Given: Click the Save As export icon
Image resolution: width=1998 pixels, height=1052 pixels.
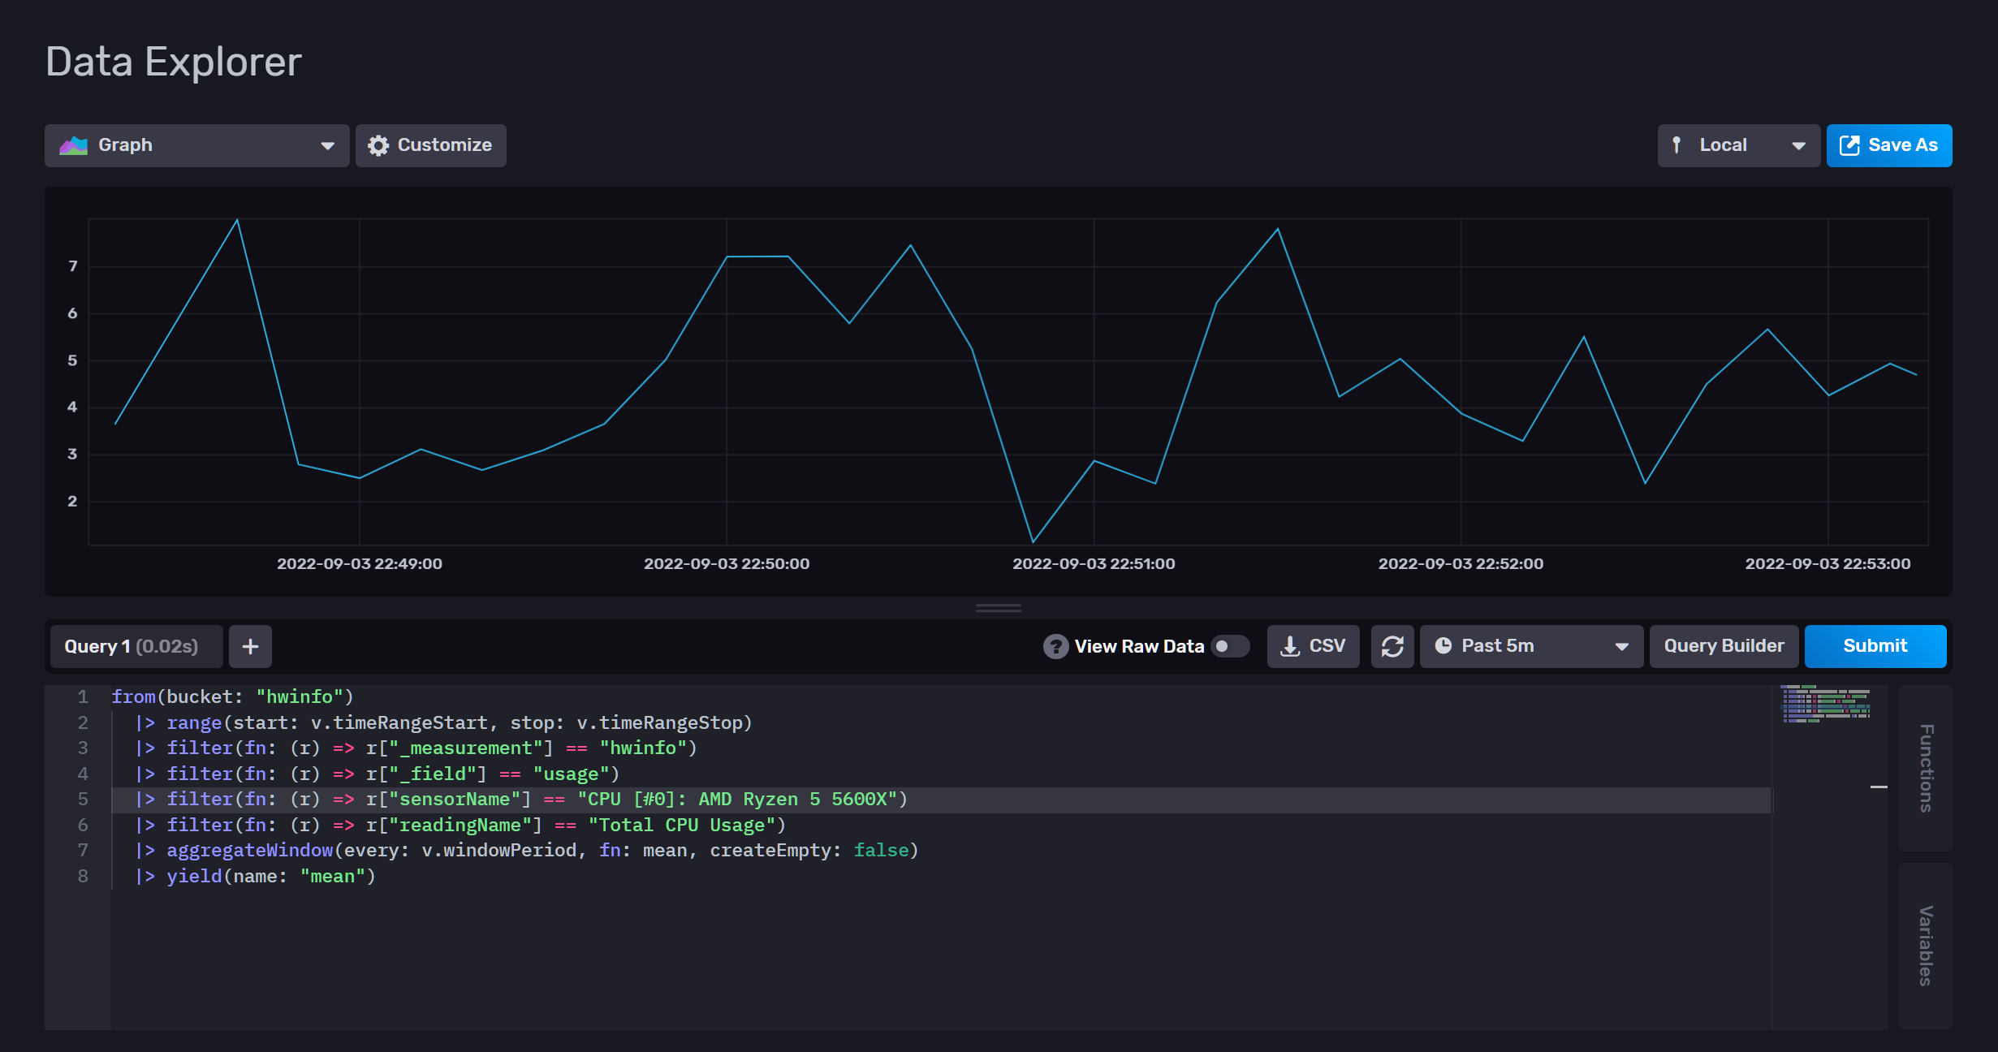Looking at the screenshot, I should point(1849,145).
